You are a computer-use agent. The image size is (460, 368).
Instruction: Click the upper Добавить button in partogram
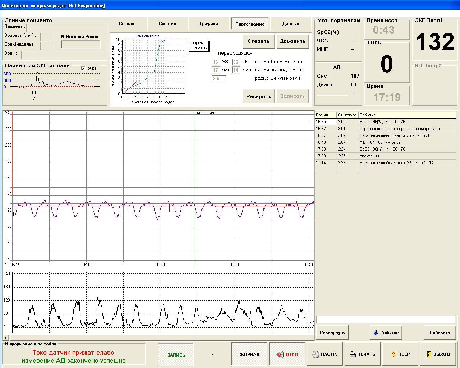(x=293, y=41)
